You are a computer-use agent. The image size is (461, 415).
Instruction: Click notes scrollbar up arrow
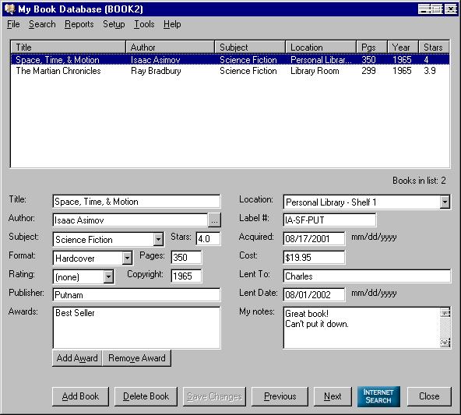coord(445,312)
